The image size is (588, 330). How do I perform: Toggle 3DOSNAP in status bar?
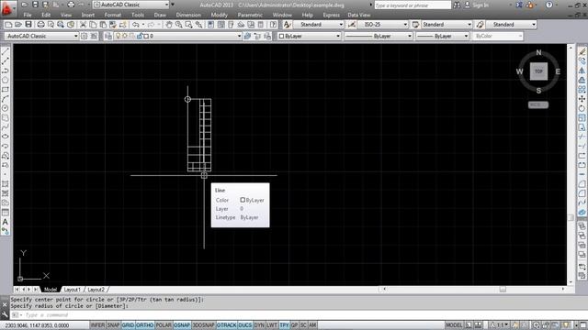tap(203, 325)
